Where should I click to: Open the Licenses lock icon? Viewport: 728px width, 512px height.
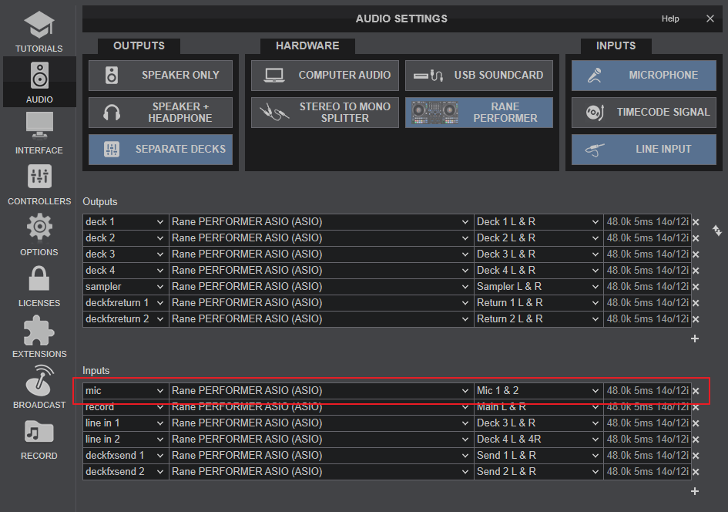tap(39, 286)
